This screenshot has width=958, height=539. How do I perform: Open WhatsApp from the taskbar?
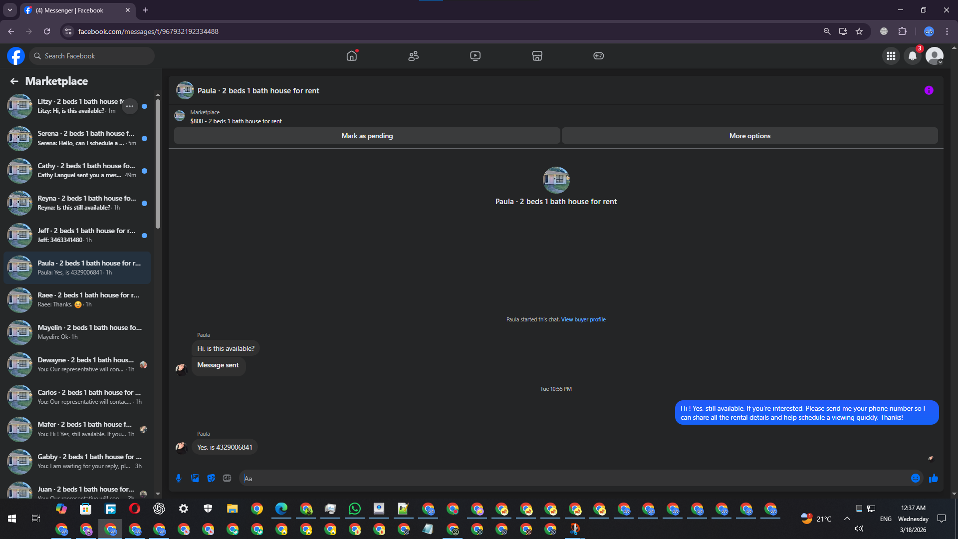click(355, 509)
